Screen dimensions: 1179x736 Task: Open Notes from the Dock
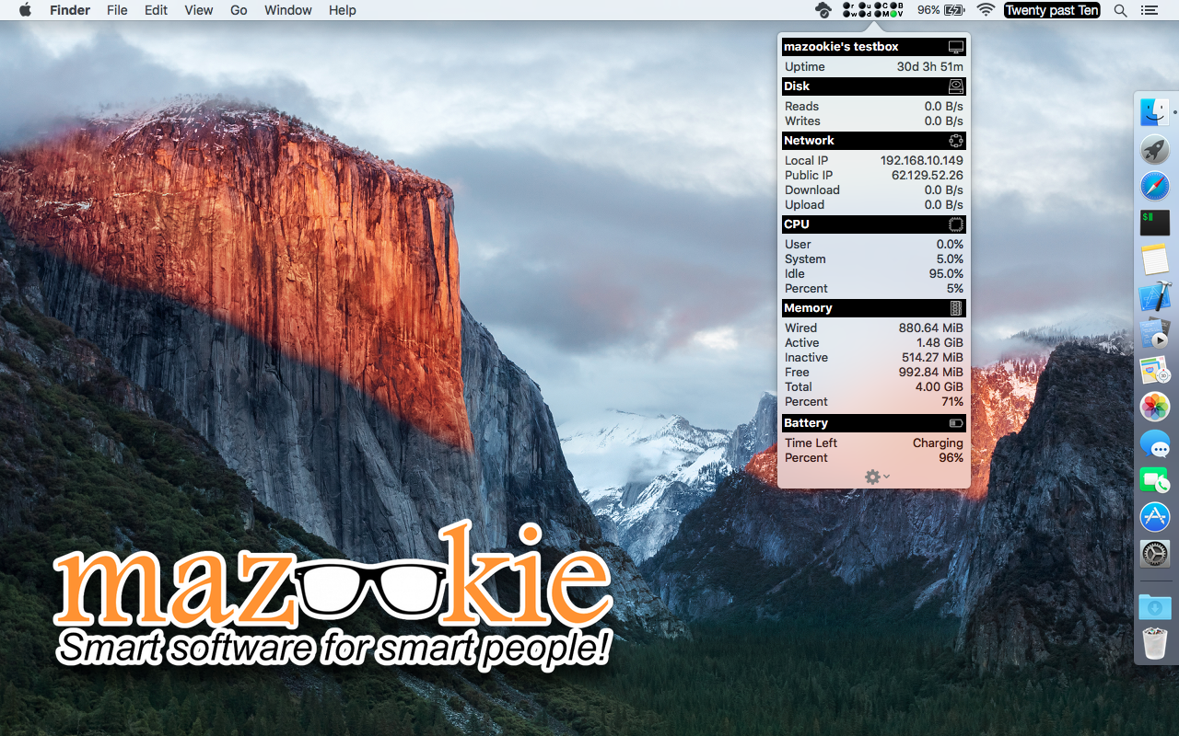pyautogui.click(x=1154, y=259)
